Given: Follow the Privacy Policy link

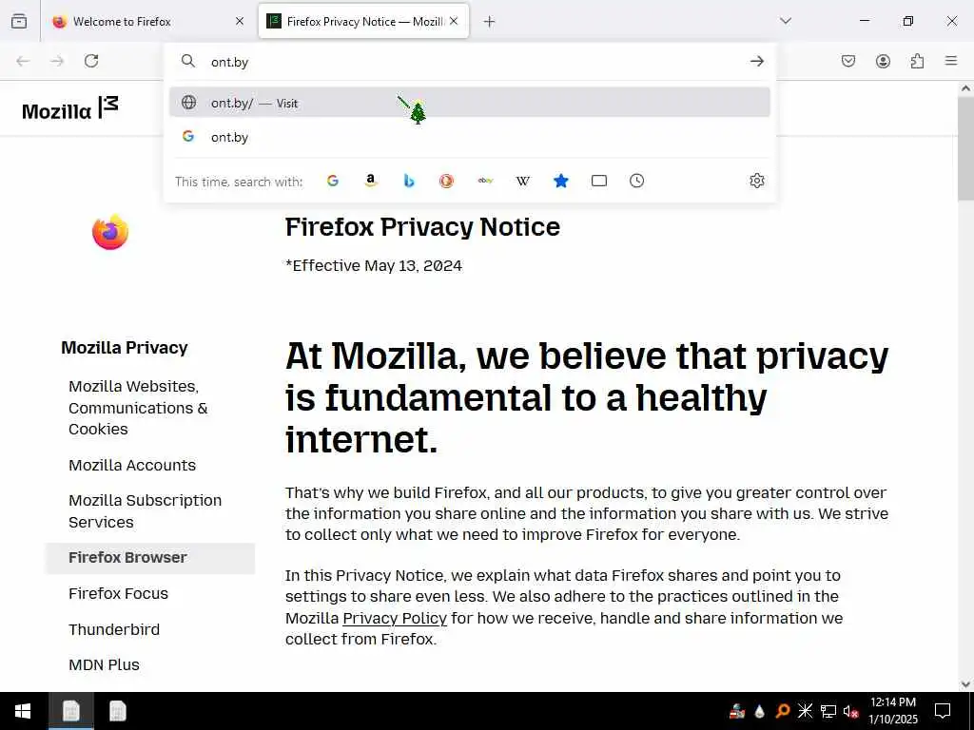Looking at the screenshot, I should pyautogui.click(x=395, y=618).
